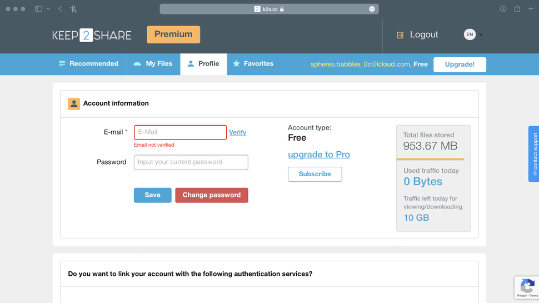Expand the EN language dropdown
Viewport: 539px width, 303px height.
click(473, 34)
